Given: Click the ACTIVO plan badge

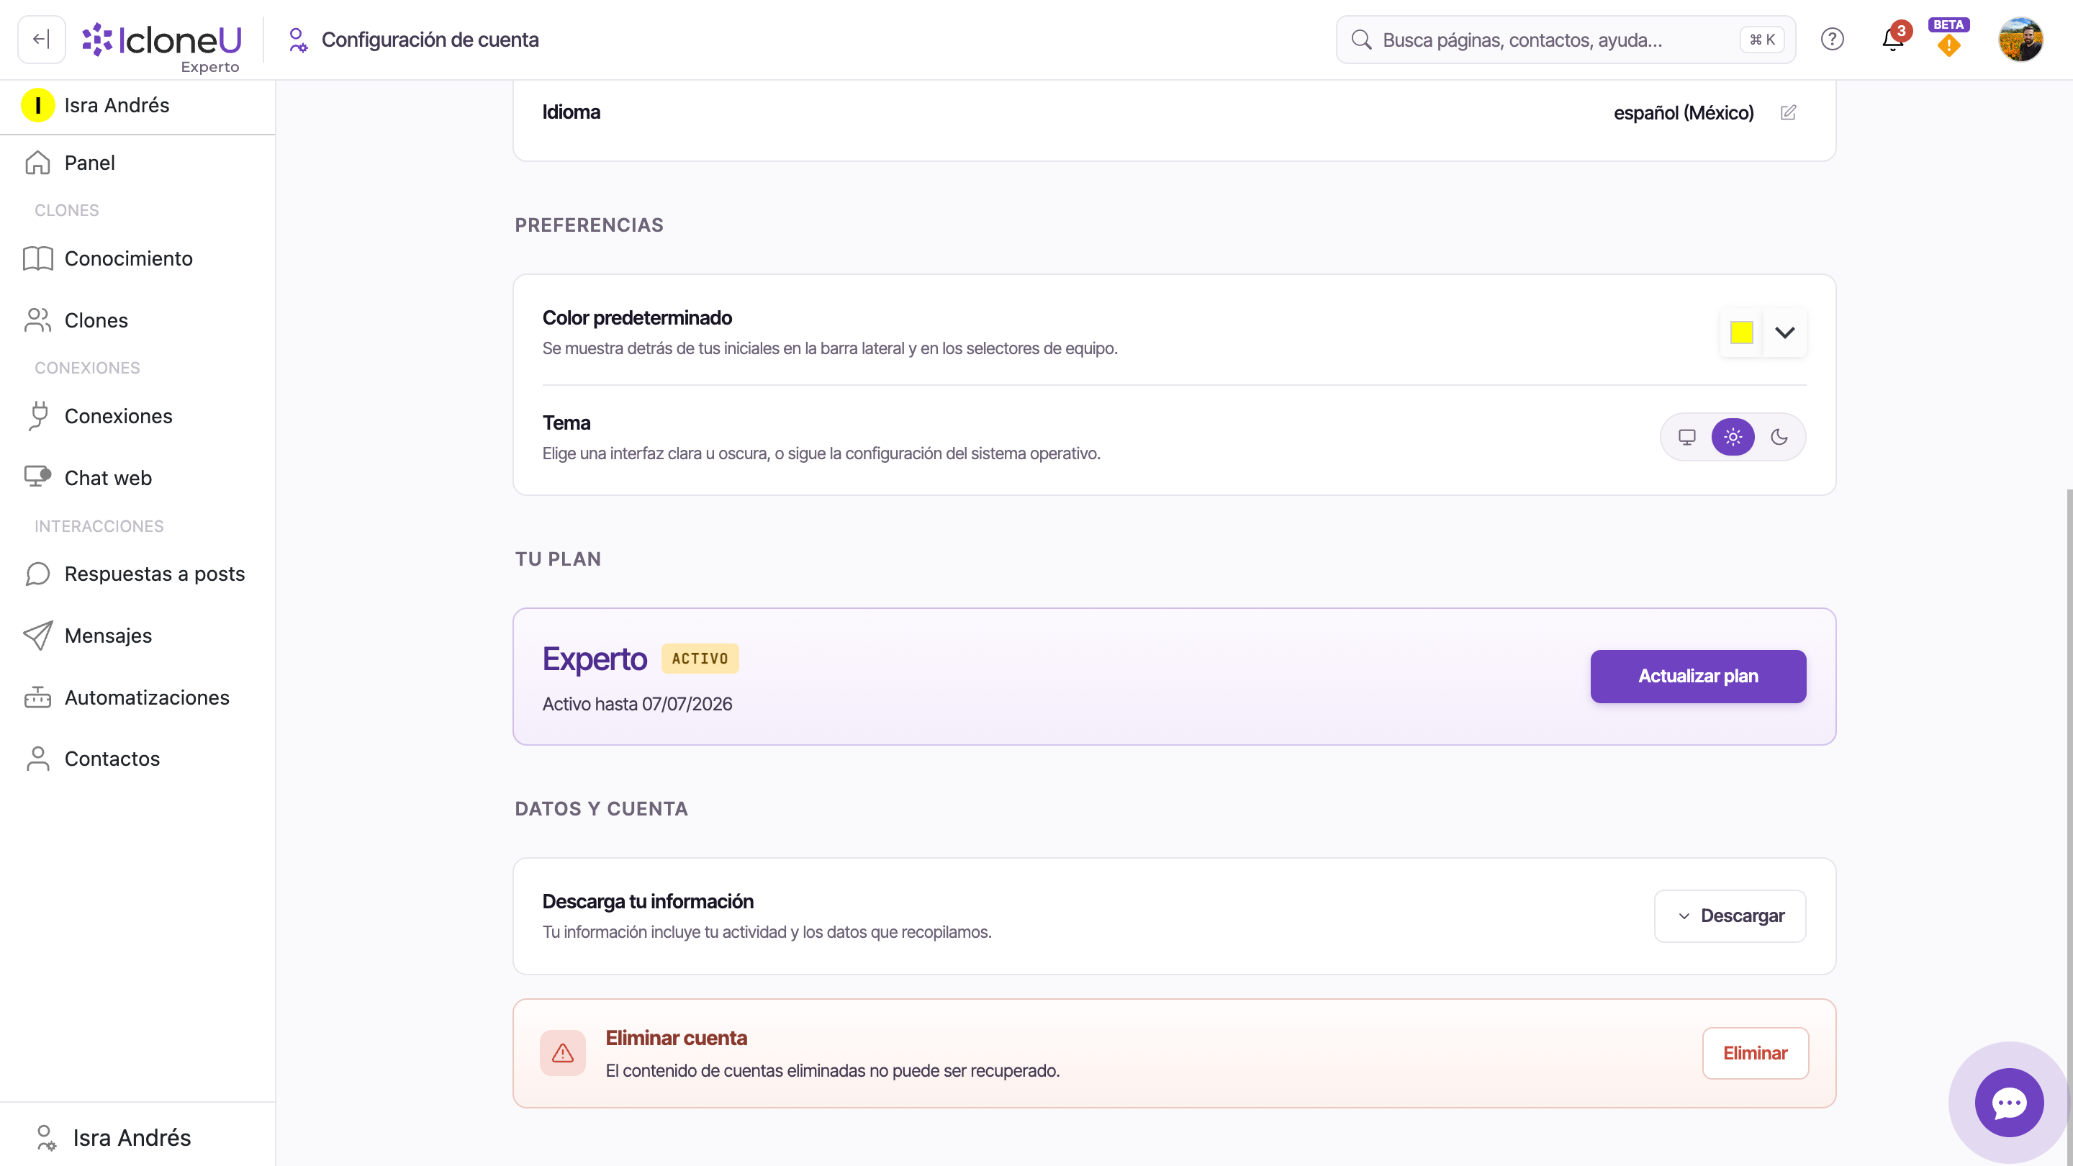Looking at the screenshot, I should click(700, 659).
